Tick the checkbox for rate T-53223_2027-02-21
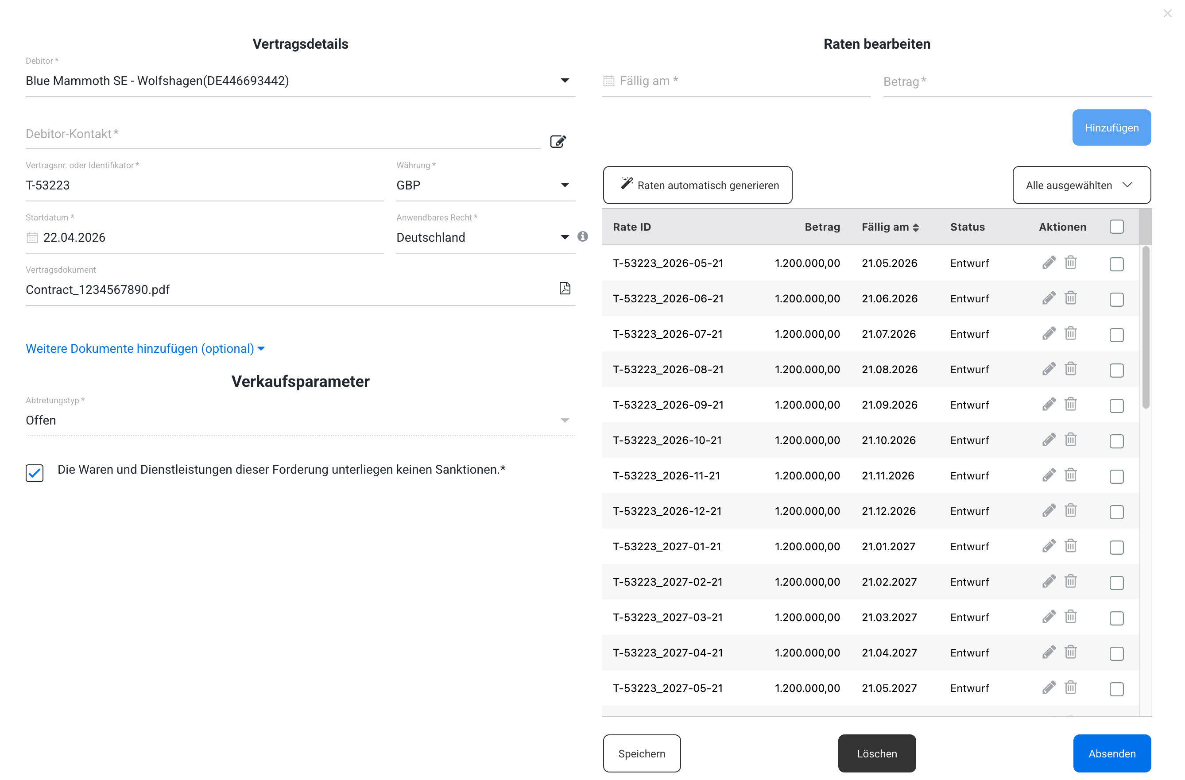This screenshot has width=1185, height=780. point(1116,583)
